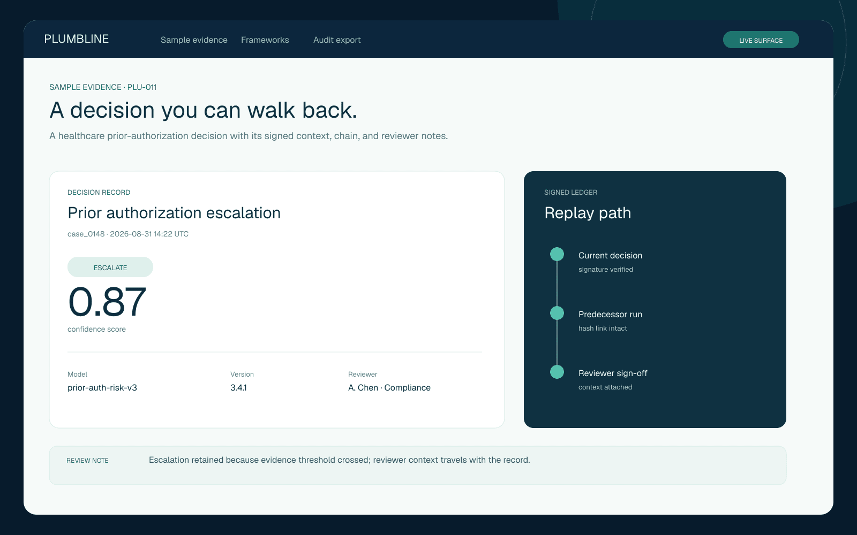Viewport: 857px width, 535px height.
Task: Click the REVIEW NOTE label
Action: 87,460
